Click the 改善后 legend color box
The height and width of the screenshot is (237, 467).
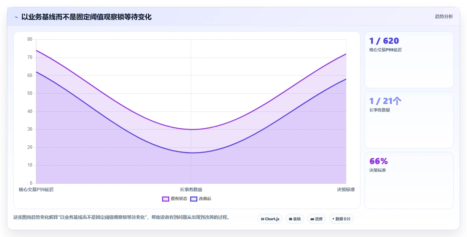pos(194,199)
